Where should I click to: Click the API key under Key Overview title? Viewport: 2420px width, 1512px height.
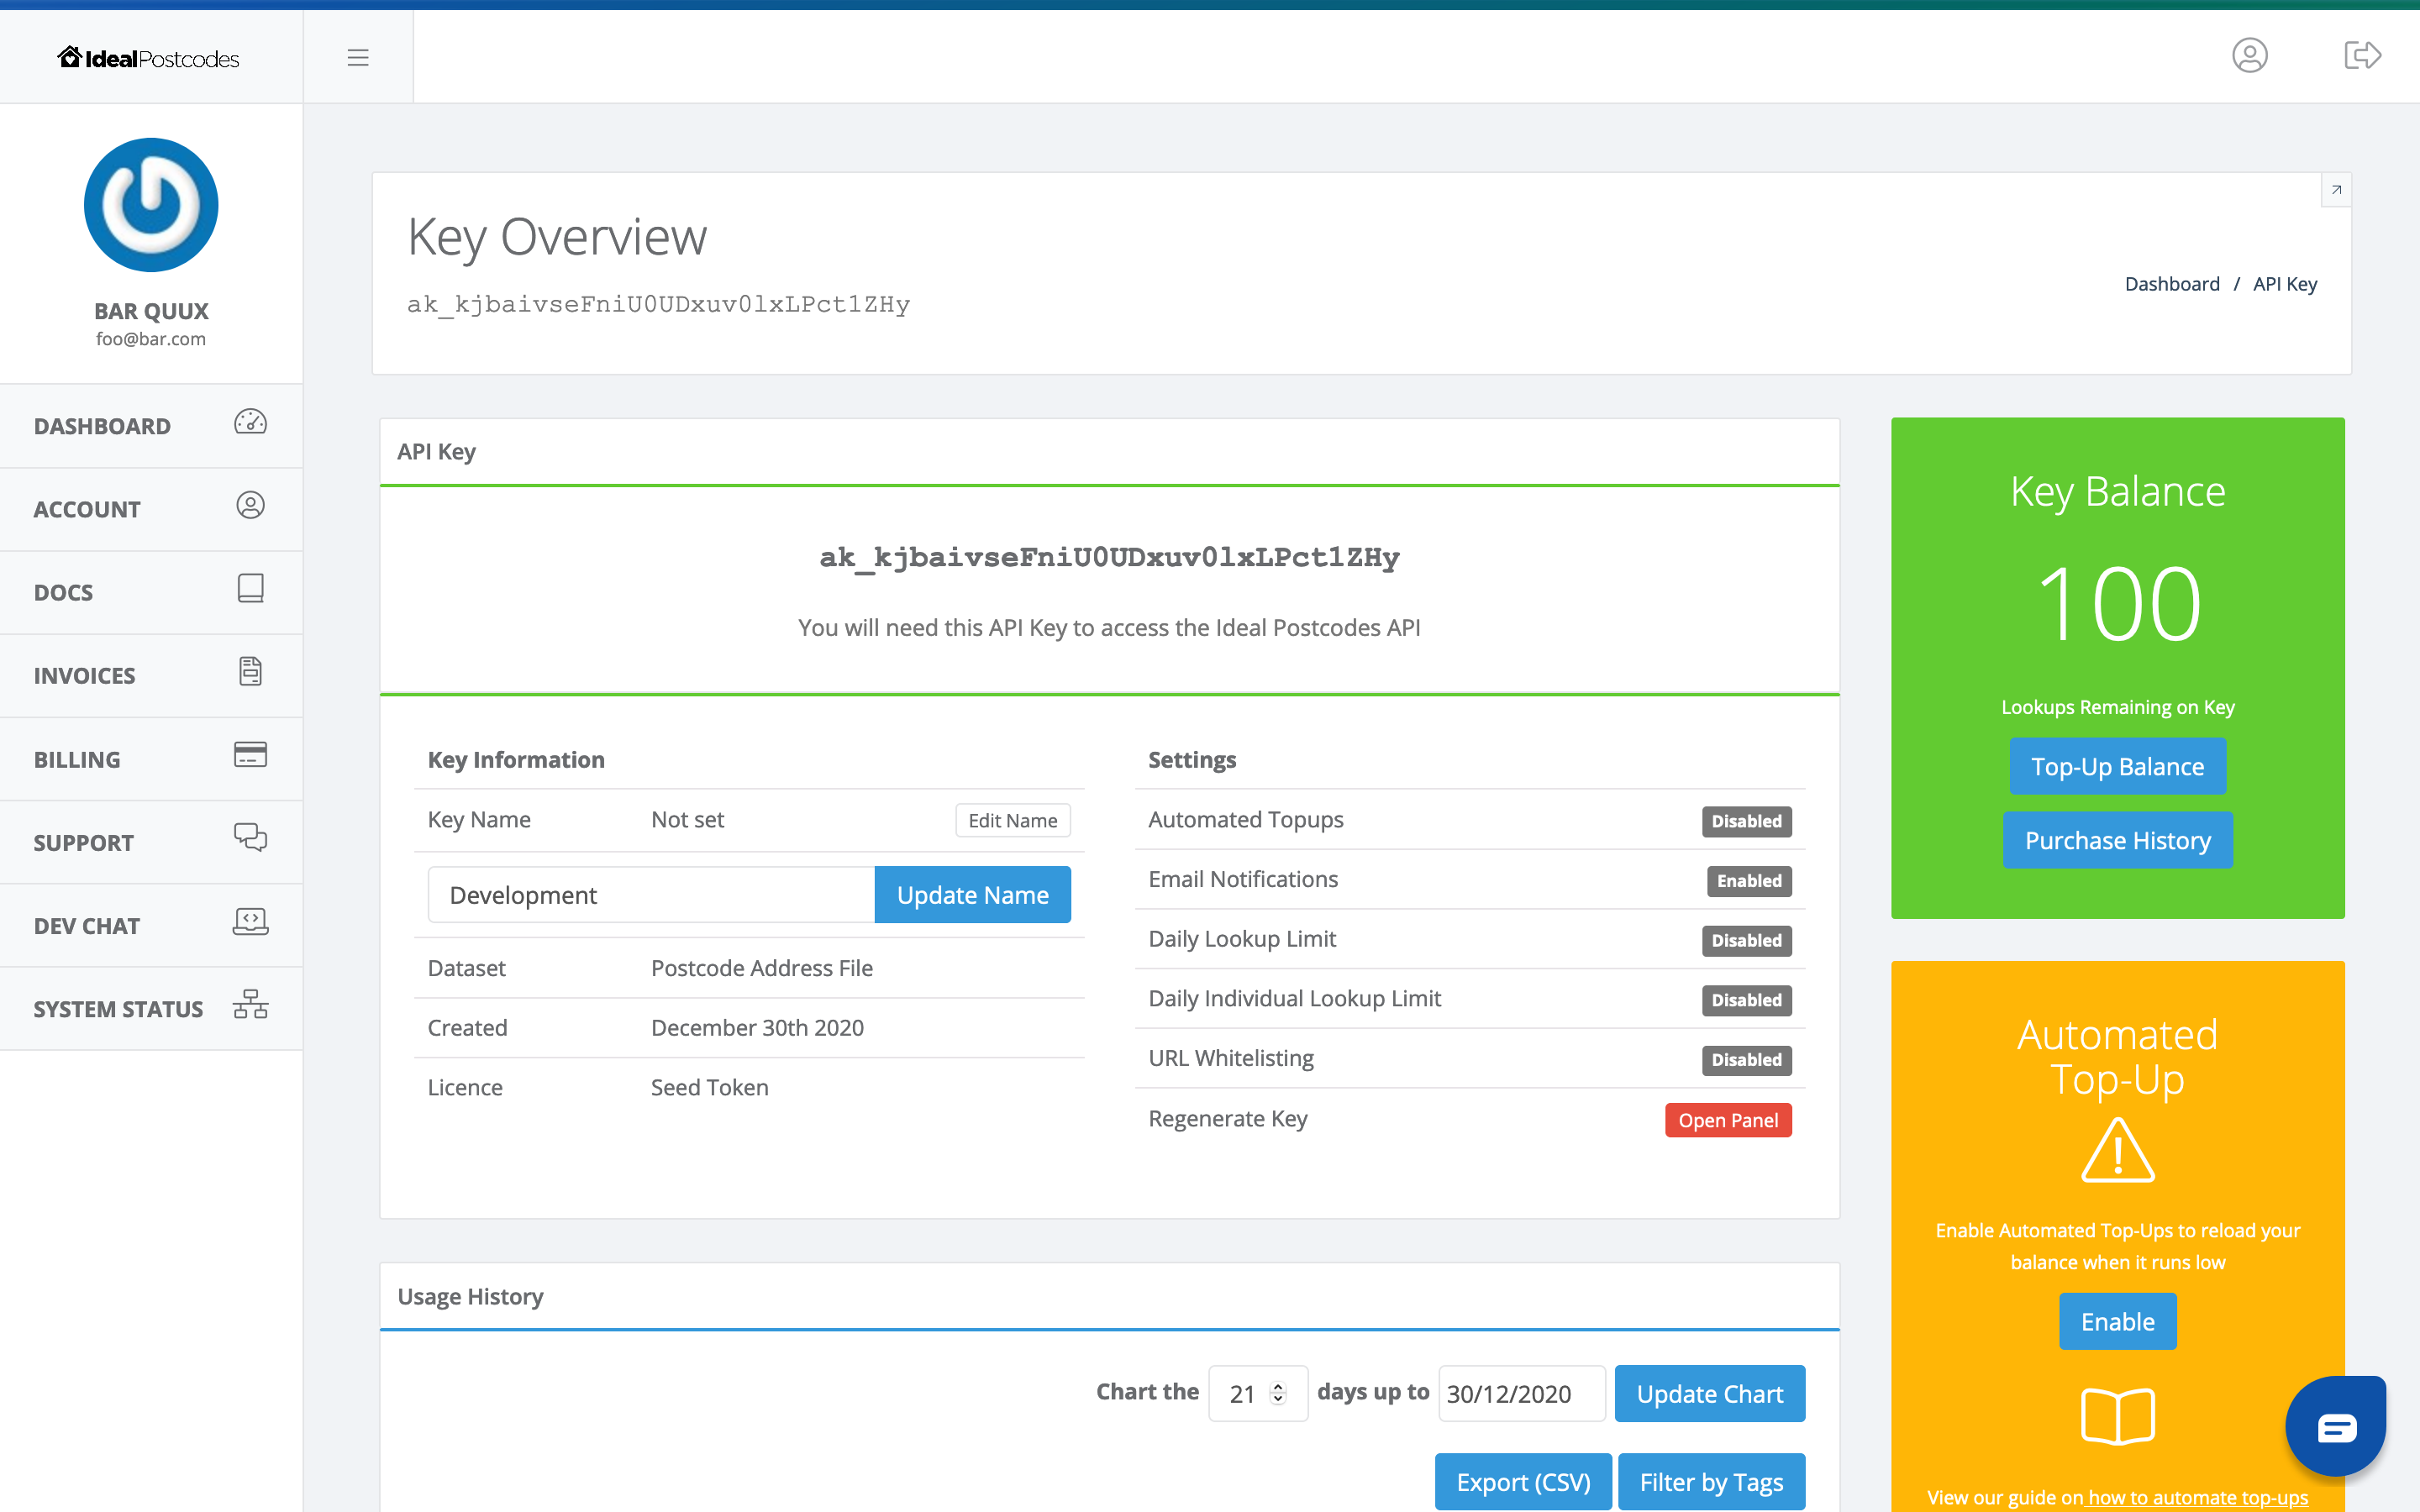[658, 304]
